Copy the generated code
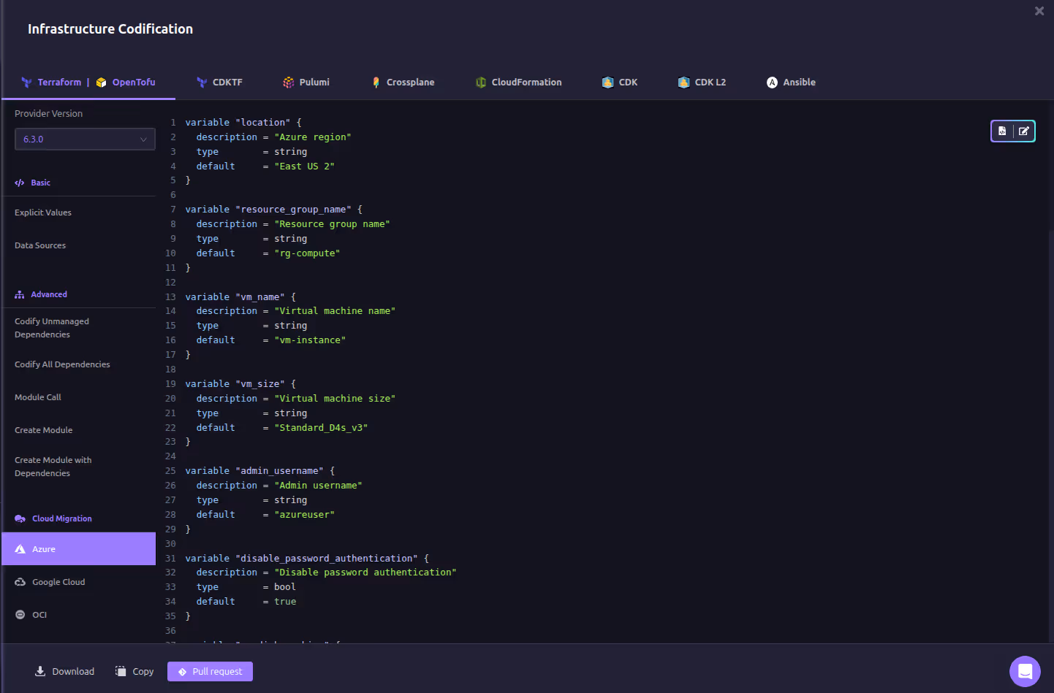The width and height of the screenshot is (1054, 693). (134, 672)
